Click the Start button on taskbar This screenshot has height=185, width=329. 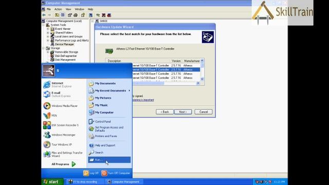tap(52, 181)
